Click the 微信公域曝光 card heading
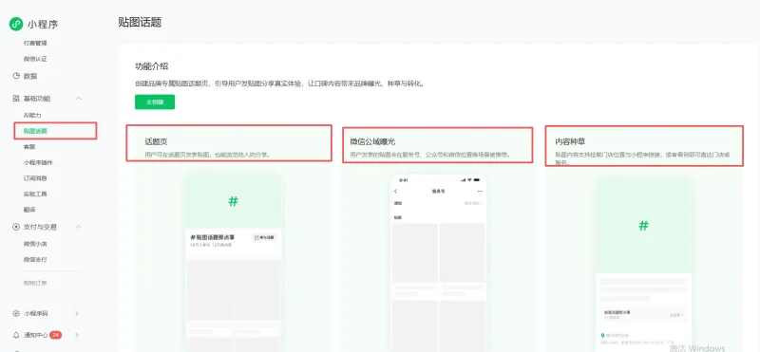Viewport: 760px width, 352px height. click(x=372, y=142)
